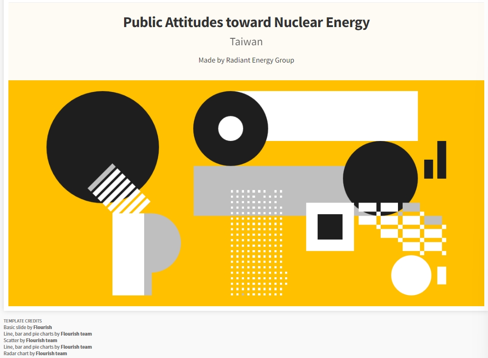Click the Taiwan subtitle
The image size is (488, 358).
point(246,42)
